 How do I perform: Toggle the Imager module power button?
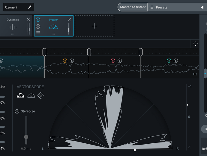click(x=38, y=20)
